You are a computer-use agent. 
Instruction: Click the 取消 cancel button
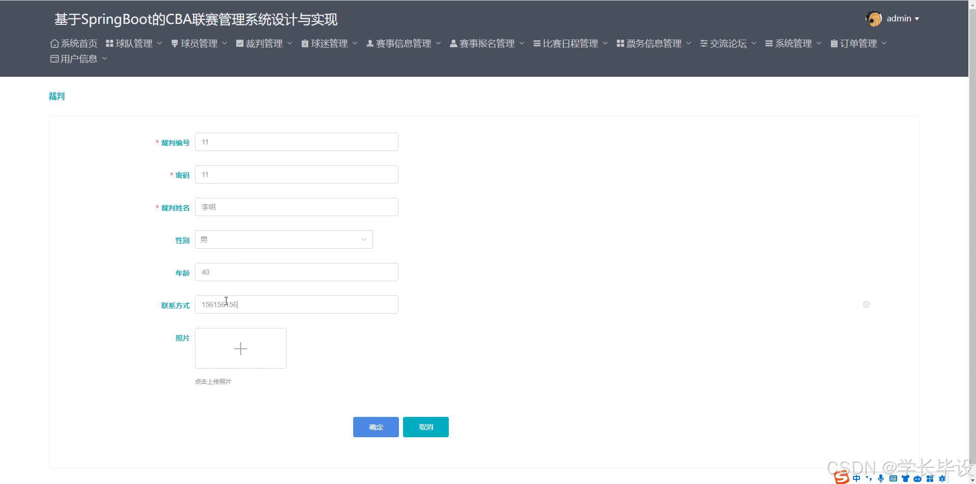pos(426,427)
